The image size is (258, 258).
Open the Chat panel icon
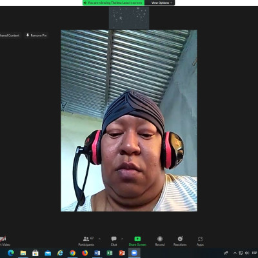coord(114,239)
